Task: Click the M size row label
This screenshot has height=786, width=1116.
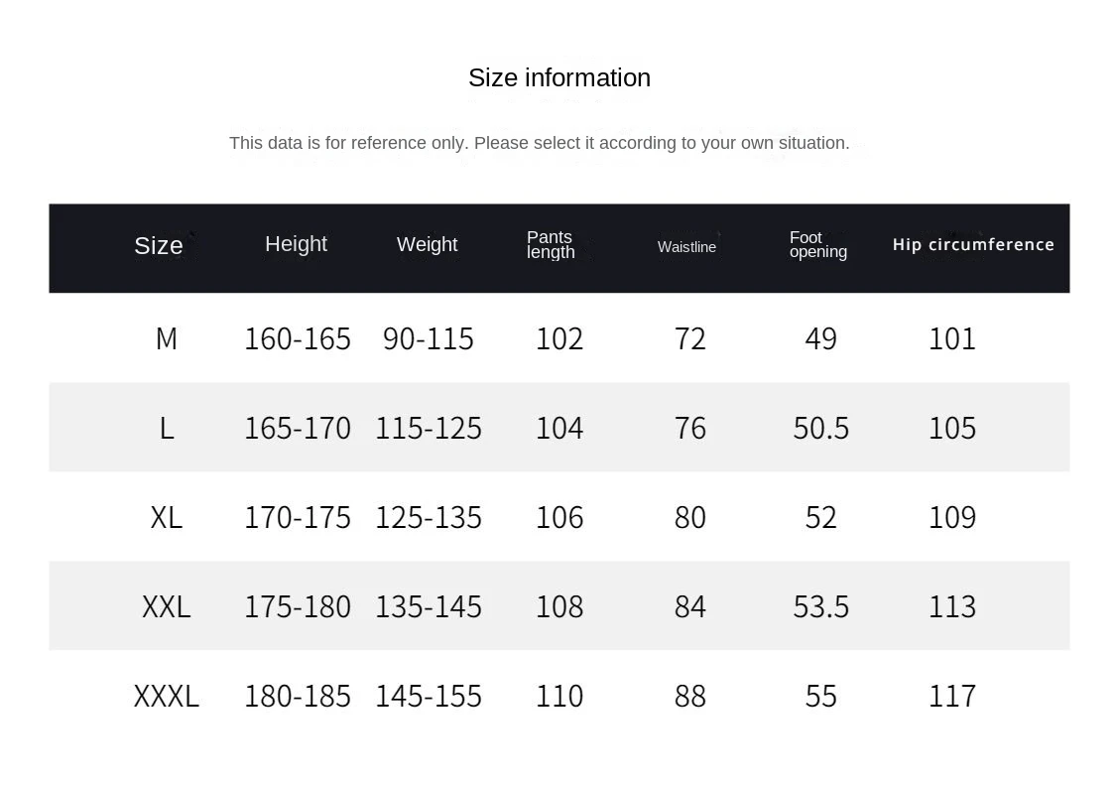Action: 167,338
